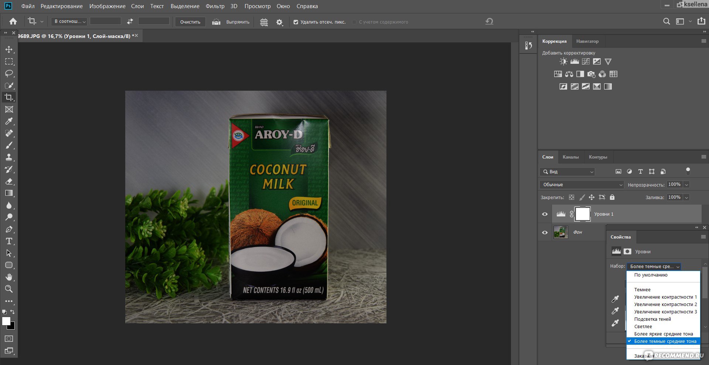709x365 pixels.
Task: Select the Lasso tool
Action: tap(9, 73)
